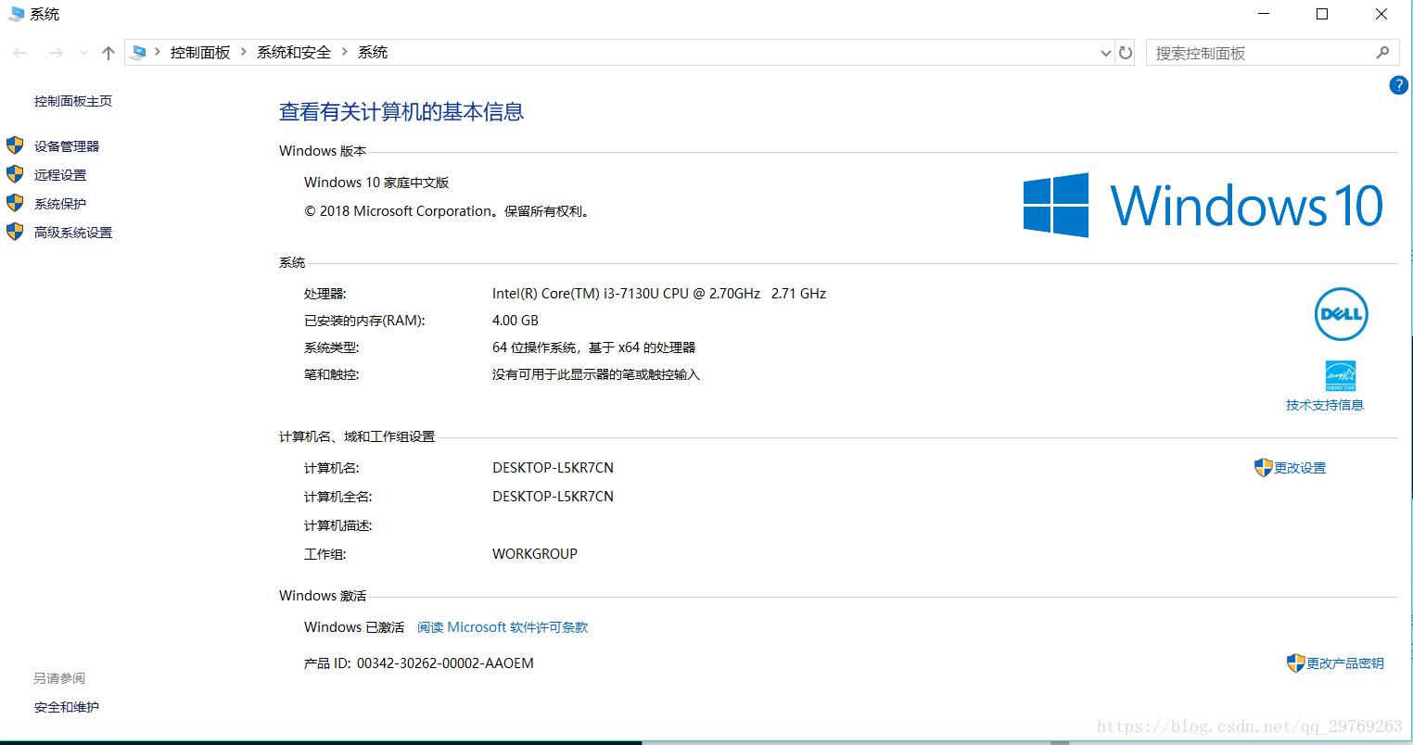Select 系统和安全 in the breadcrumb path
1413x745 pixels.
tap(293, 53)
